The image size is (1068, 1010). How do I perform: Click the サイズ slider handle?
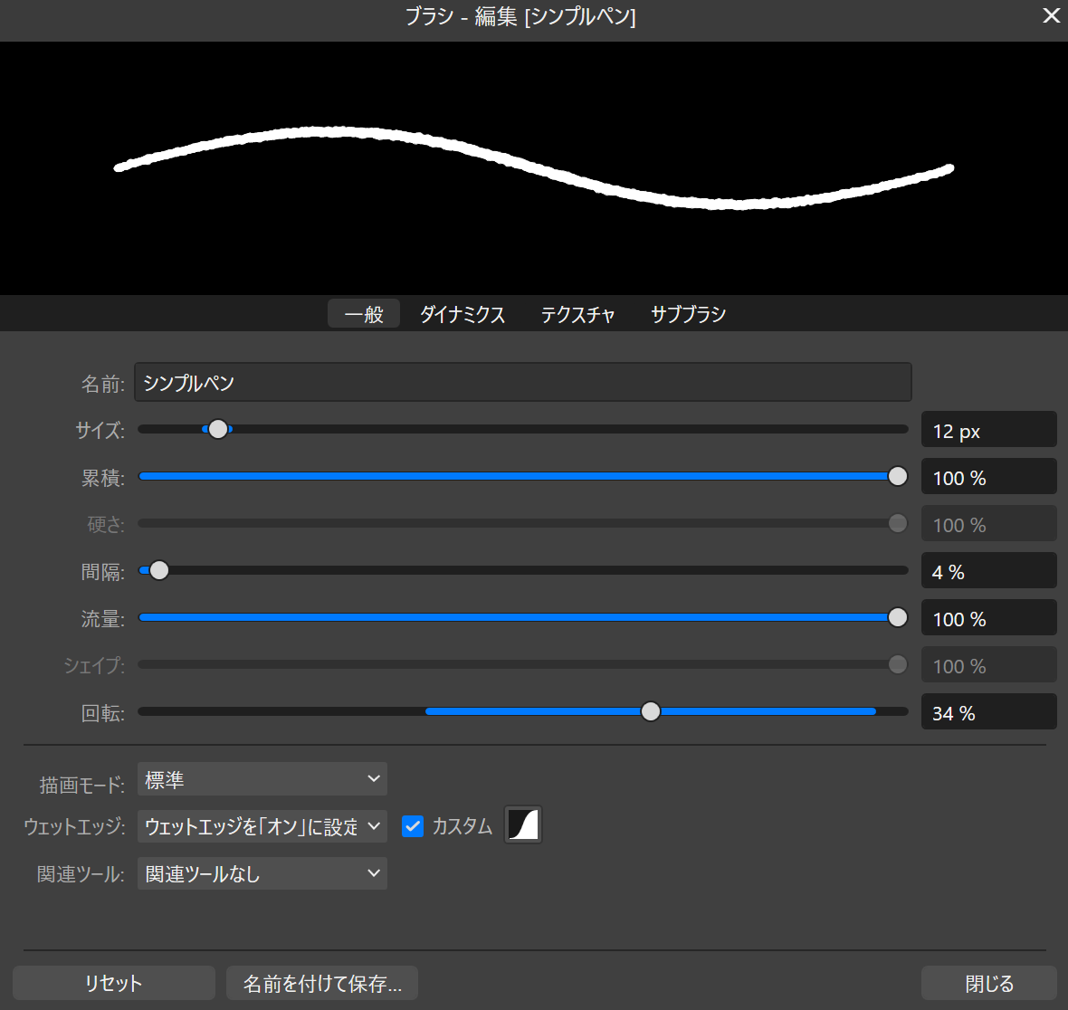217,429
